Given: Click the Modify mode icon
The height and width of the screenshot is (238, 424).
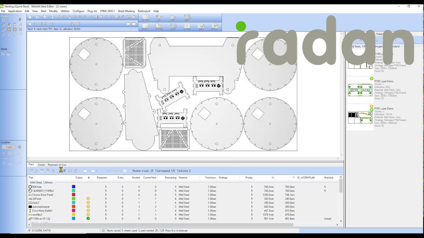Looking at the screenshot, I should pos(145,27).
